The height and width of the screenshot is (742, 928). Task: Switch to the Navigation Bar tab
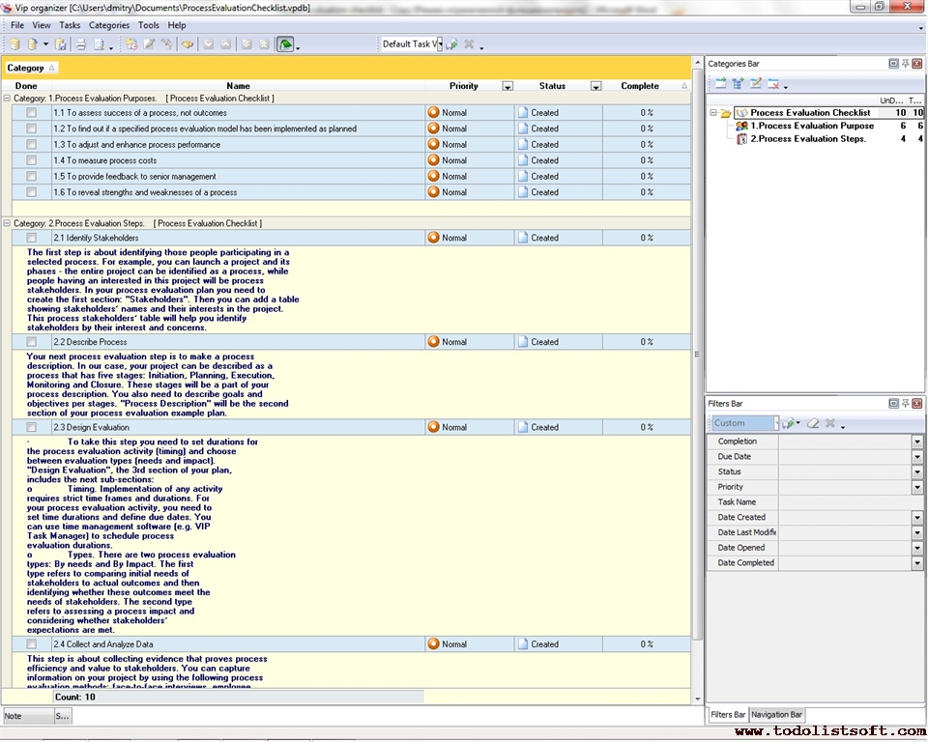[776, 715]
